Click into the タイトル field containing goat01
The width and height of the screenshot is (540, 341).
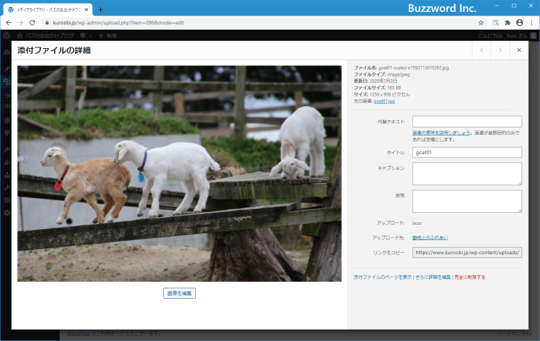[467, 152]
